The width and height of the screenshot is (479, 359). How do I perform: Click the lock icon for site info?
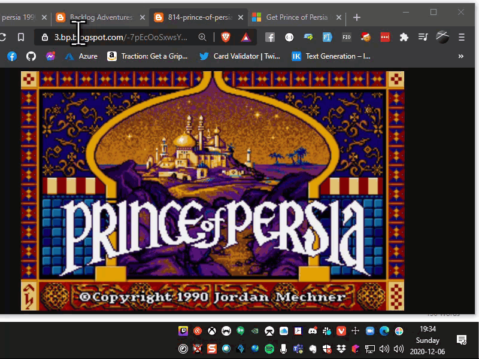click(45, 37)
